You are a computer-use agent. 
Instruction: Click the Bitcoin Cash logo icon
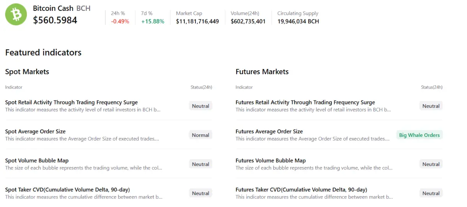(x=16, y=15)
